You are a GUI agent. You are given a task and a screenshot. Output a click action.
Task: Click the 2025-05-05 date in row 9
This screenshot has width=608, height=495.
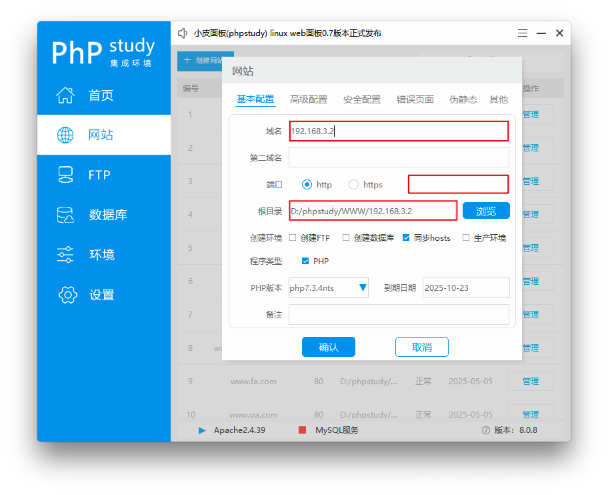[471, 382]
